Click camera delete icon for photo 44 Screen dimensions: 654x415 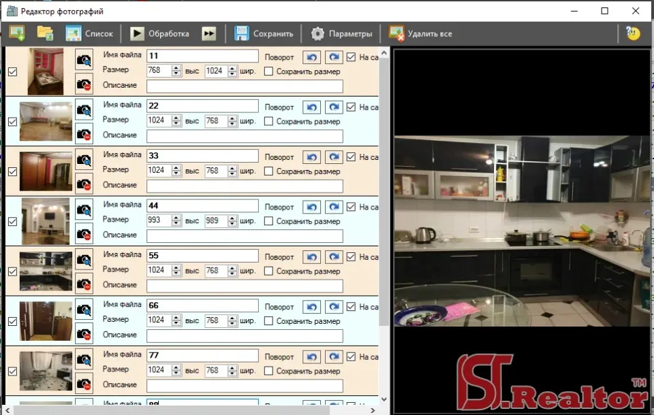pos(84,235)
